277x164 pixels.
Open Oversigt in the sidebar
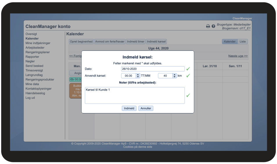point(31,34)
